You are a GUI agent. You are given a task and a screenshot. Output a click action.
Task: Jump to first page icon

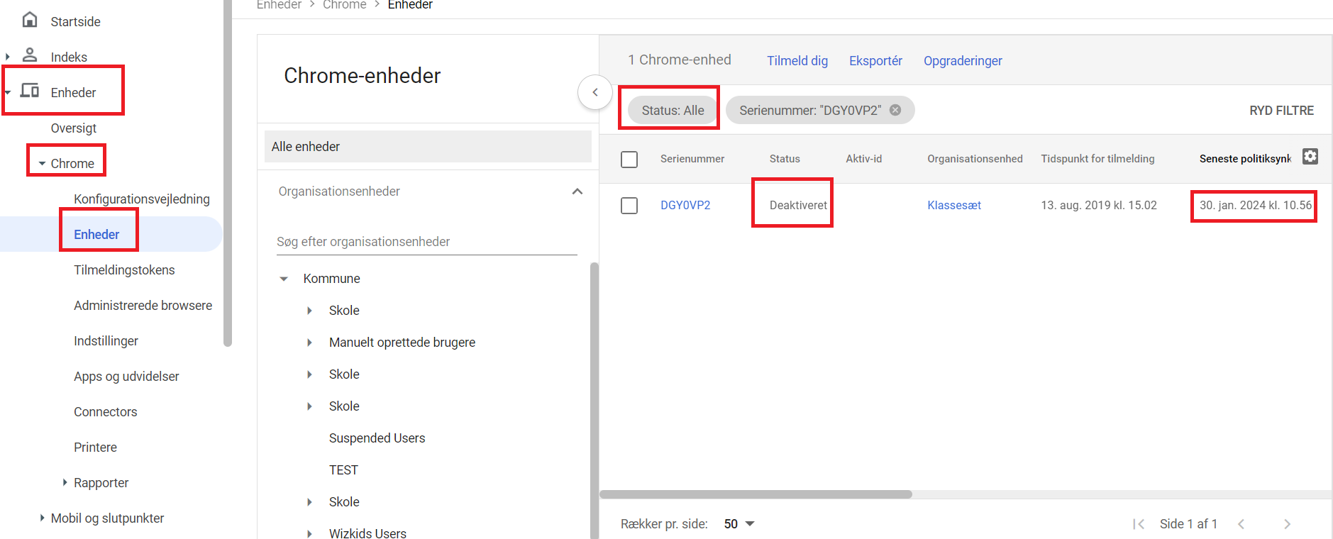click(x=1139, y=524)
